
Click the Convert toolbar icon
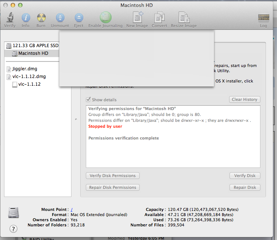pyautogui.click(x=159, y=17)
